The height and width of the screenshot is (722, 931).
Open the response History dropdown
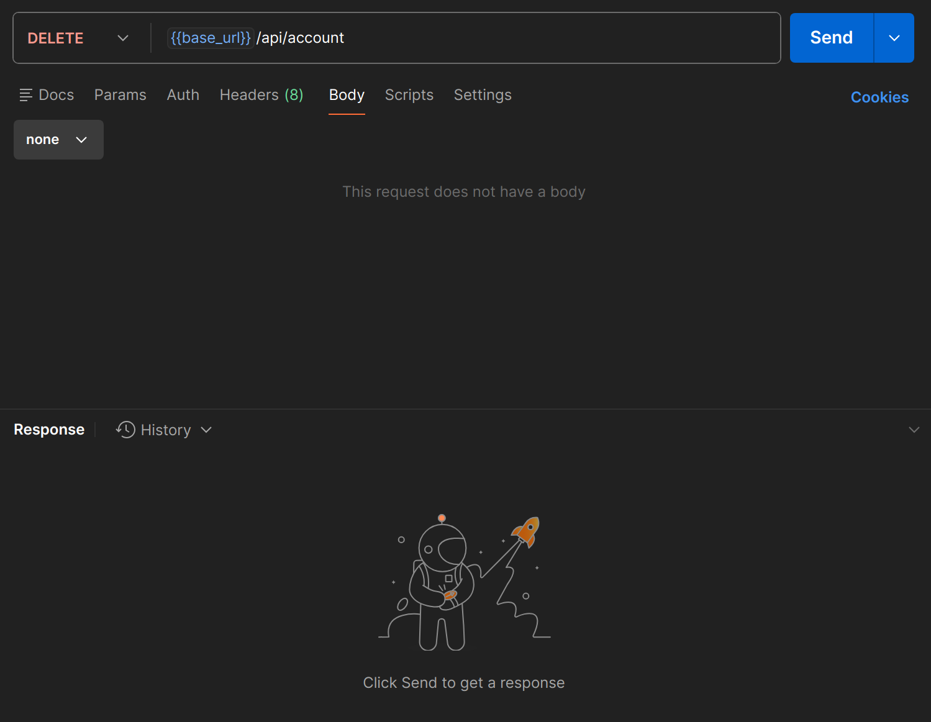coord(164,430)
